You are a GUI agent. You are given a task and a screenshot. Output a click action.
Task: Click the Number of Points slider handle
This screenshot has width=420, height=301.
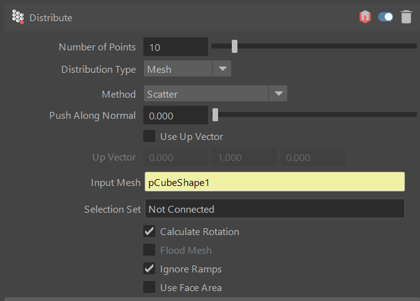tap(234, 46)
